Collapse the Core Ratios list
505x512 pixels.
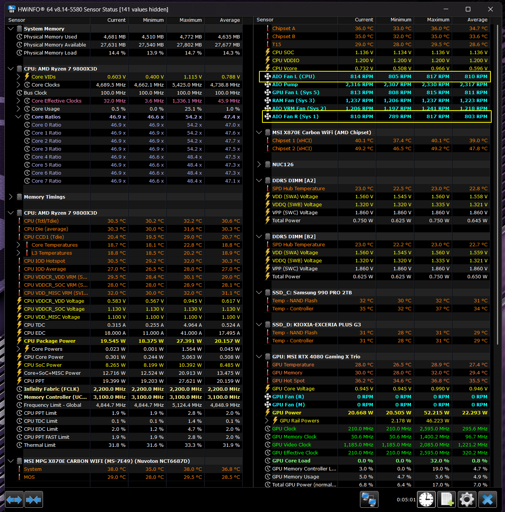point(18,117)
